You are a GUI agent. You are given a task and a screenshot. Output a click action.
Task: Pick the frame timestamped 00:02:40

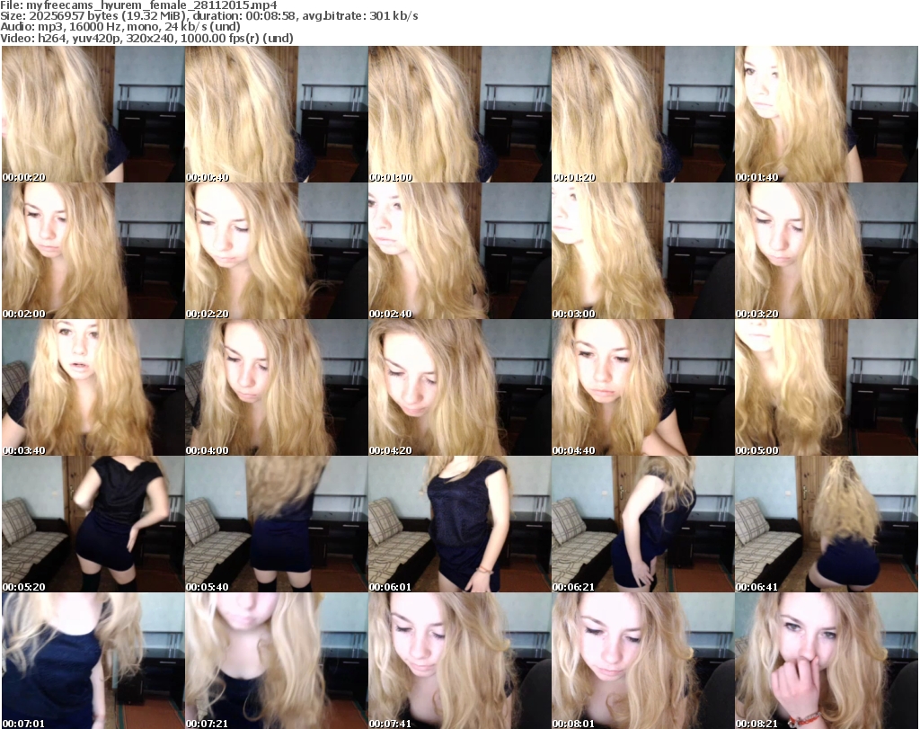[459, 251]
